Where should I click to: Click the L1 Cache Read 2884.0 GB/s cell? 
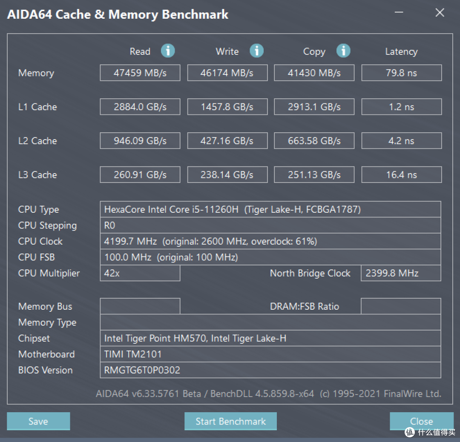[x=140, y=107]
